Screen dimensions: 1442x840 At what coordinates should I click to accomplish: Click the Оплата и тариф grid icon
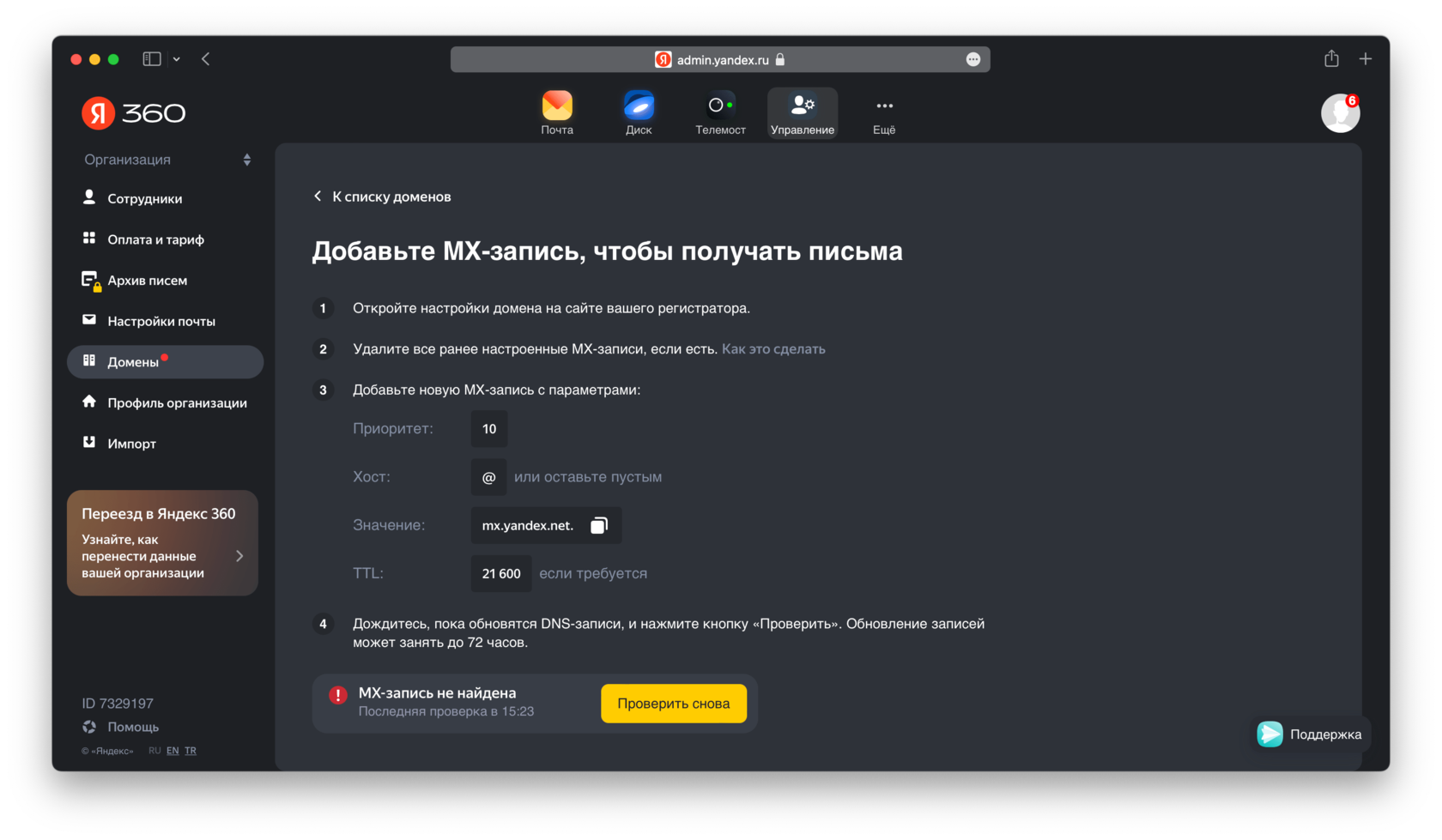click(89, 238)
